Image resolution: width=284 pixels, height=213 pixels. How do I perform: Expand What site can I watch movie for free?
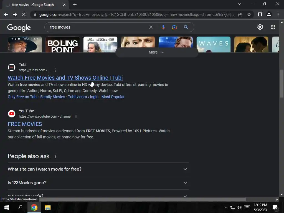(98, 169)
